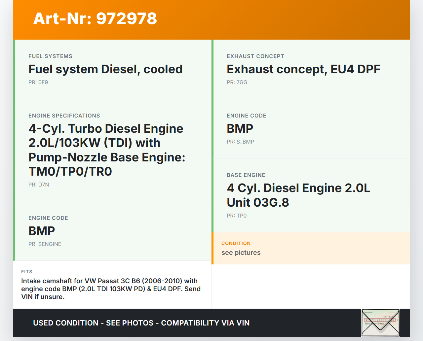The image size is (423, 341).
Task: Click the Art-Nr: 972978 header title
Action: coord(95,18)
